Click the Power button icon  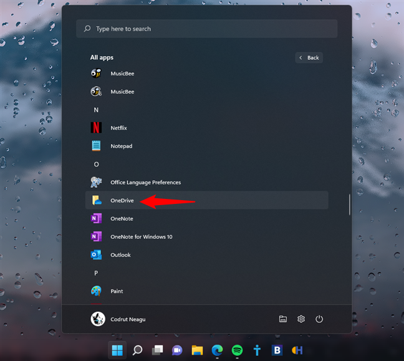319,319
